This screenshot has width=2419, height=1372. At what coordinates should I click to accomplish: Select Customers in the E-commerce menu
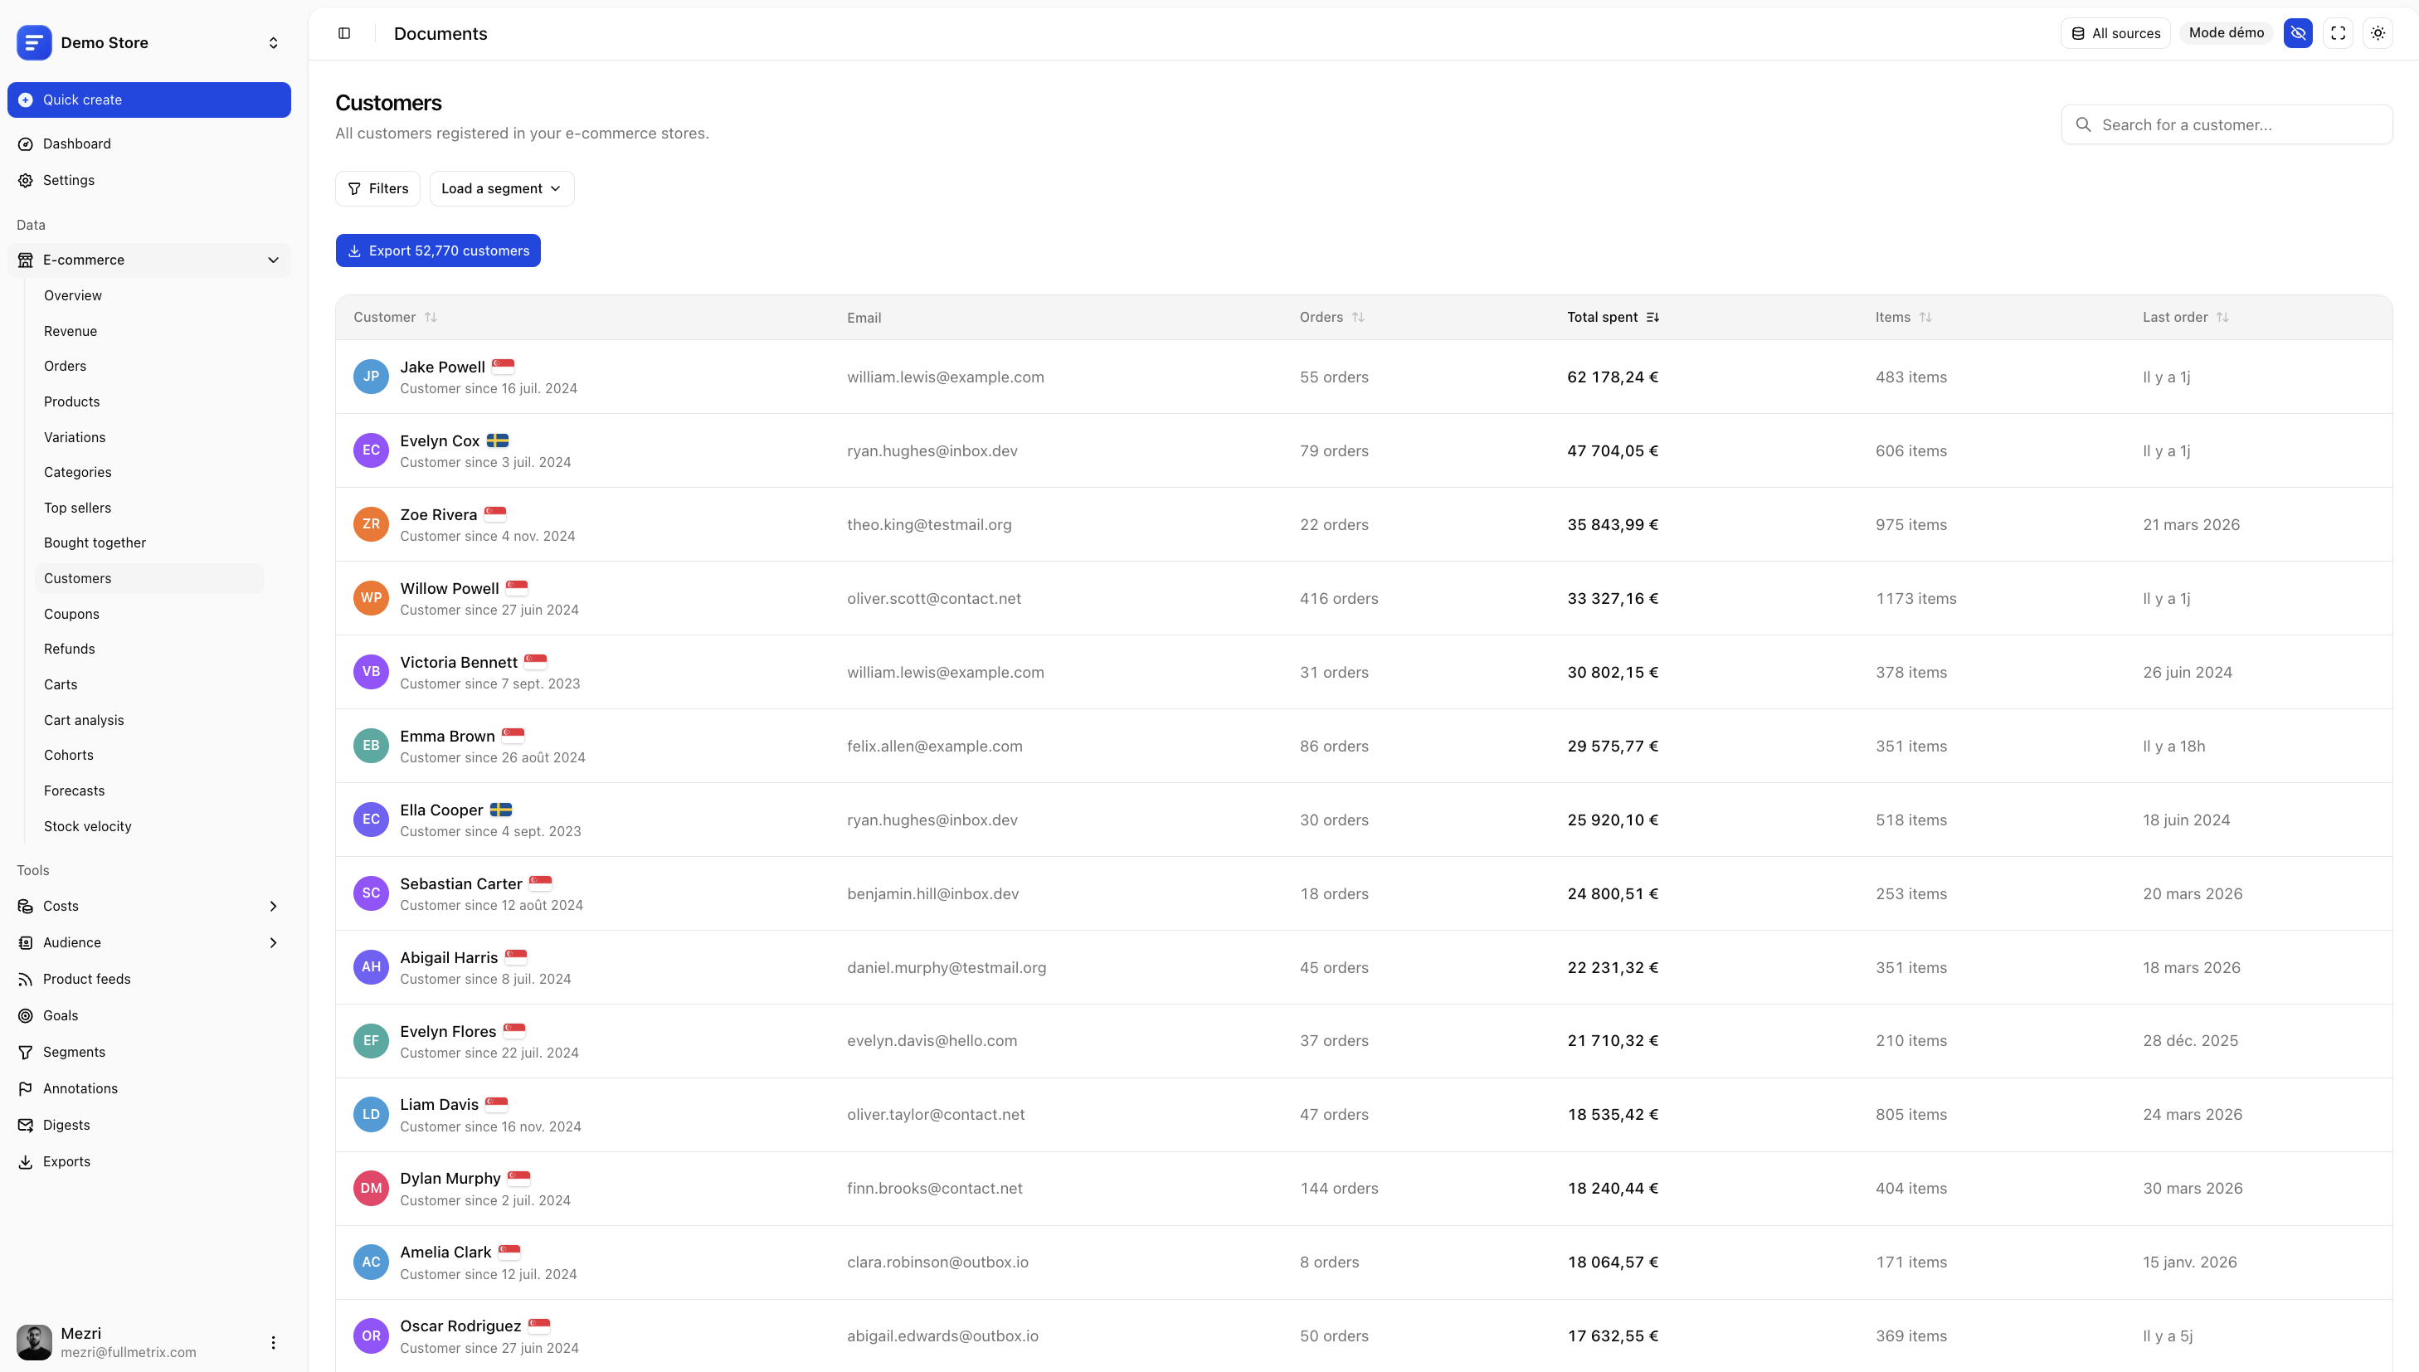(77, 577)
